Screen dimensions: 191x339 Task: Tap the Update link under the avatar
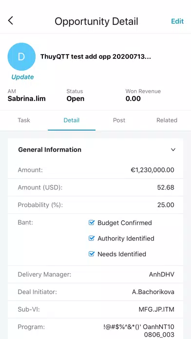pos(22,77)
